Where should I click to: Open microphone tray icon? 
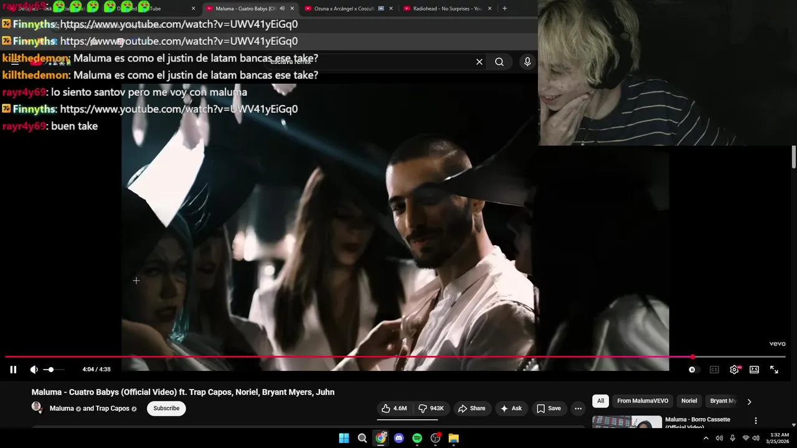pyautogui.click(x=732, y=438)
